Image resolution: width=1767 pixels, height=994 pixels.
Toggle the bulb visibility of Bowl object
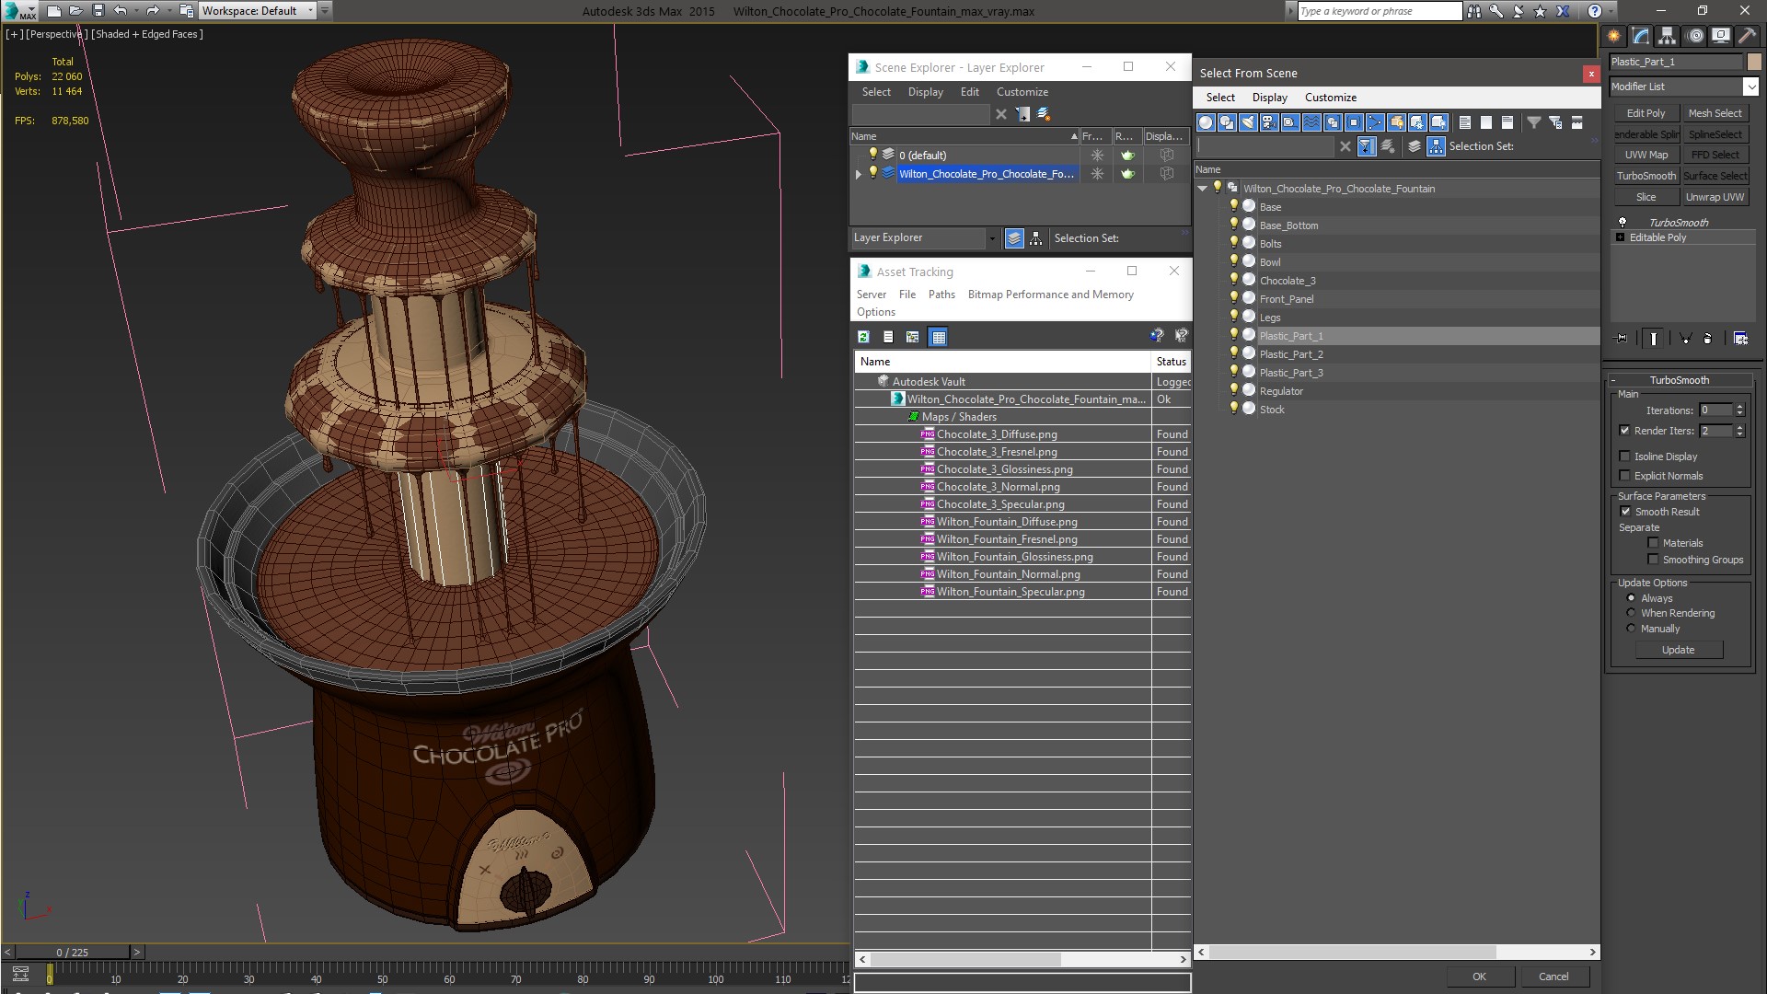[x=1234, y=261]
